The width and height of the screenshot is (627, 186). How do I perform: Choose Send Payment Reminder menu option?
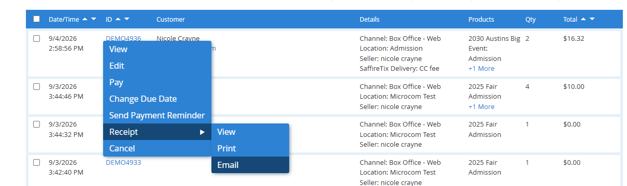coord(157,115)
